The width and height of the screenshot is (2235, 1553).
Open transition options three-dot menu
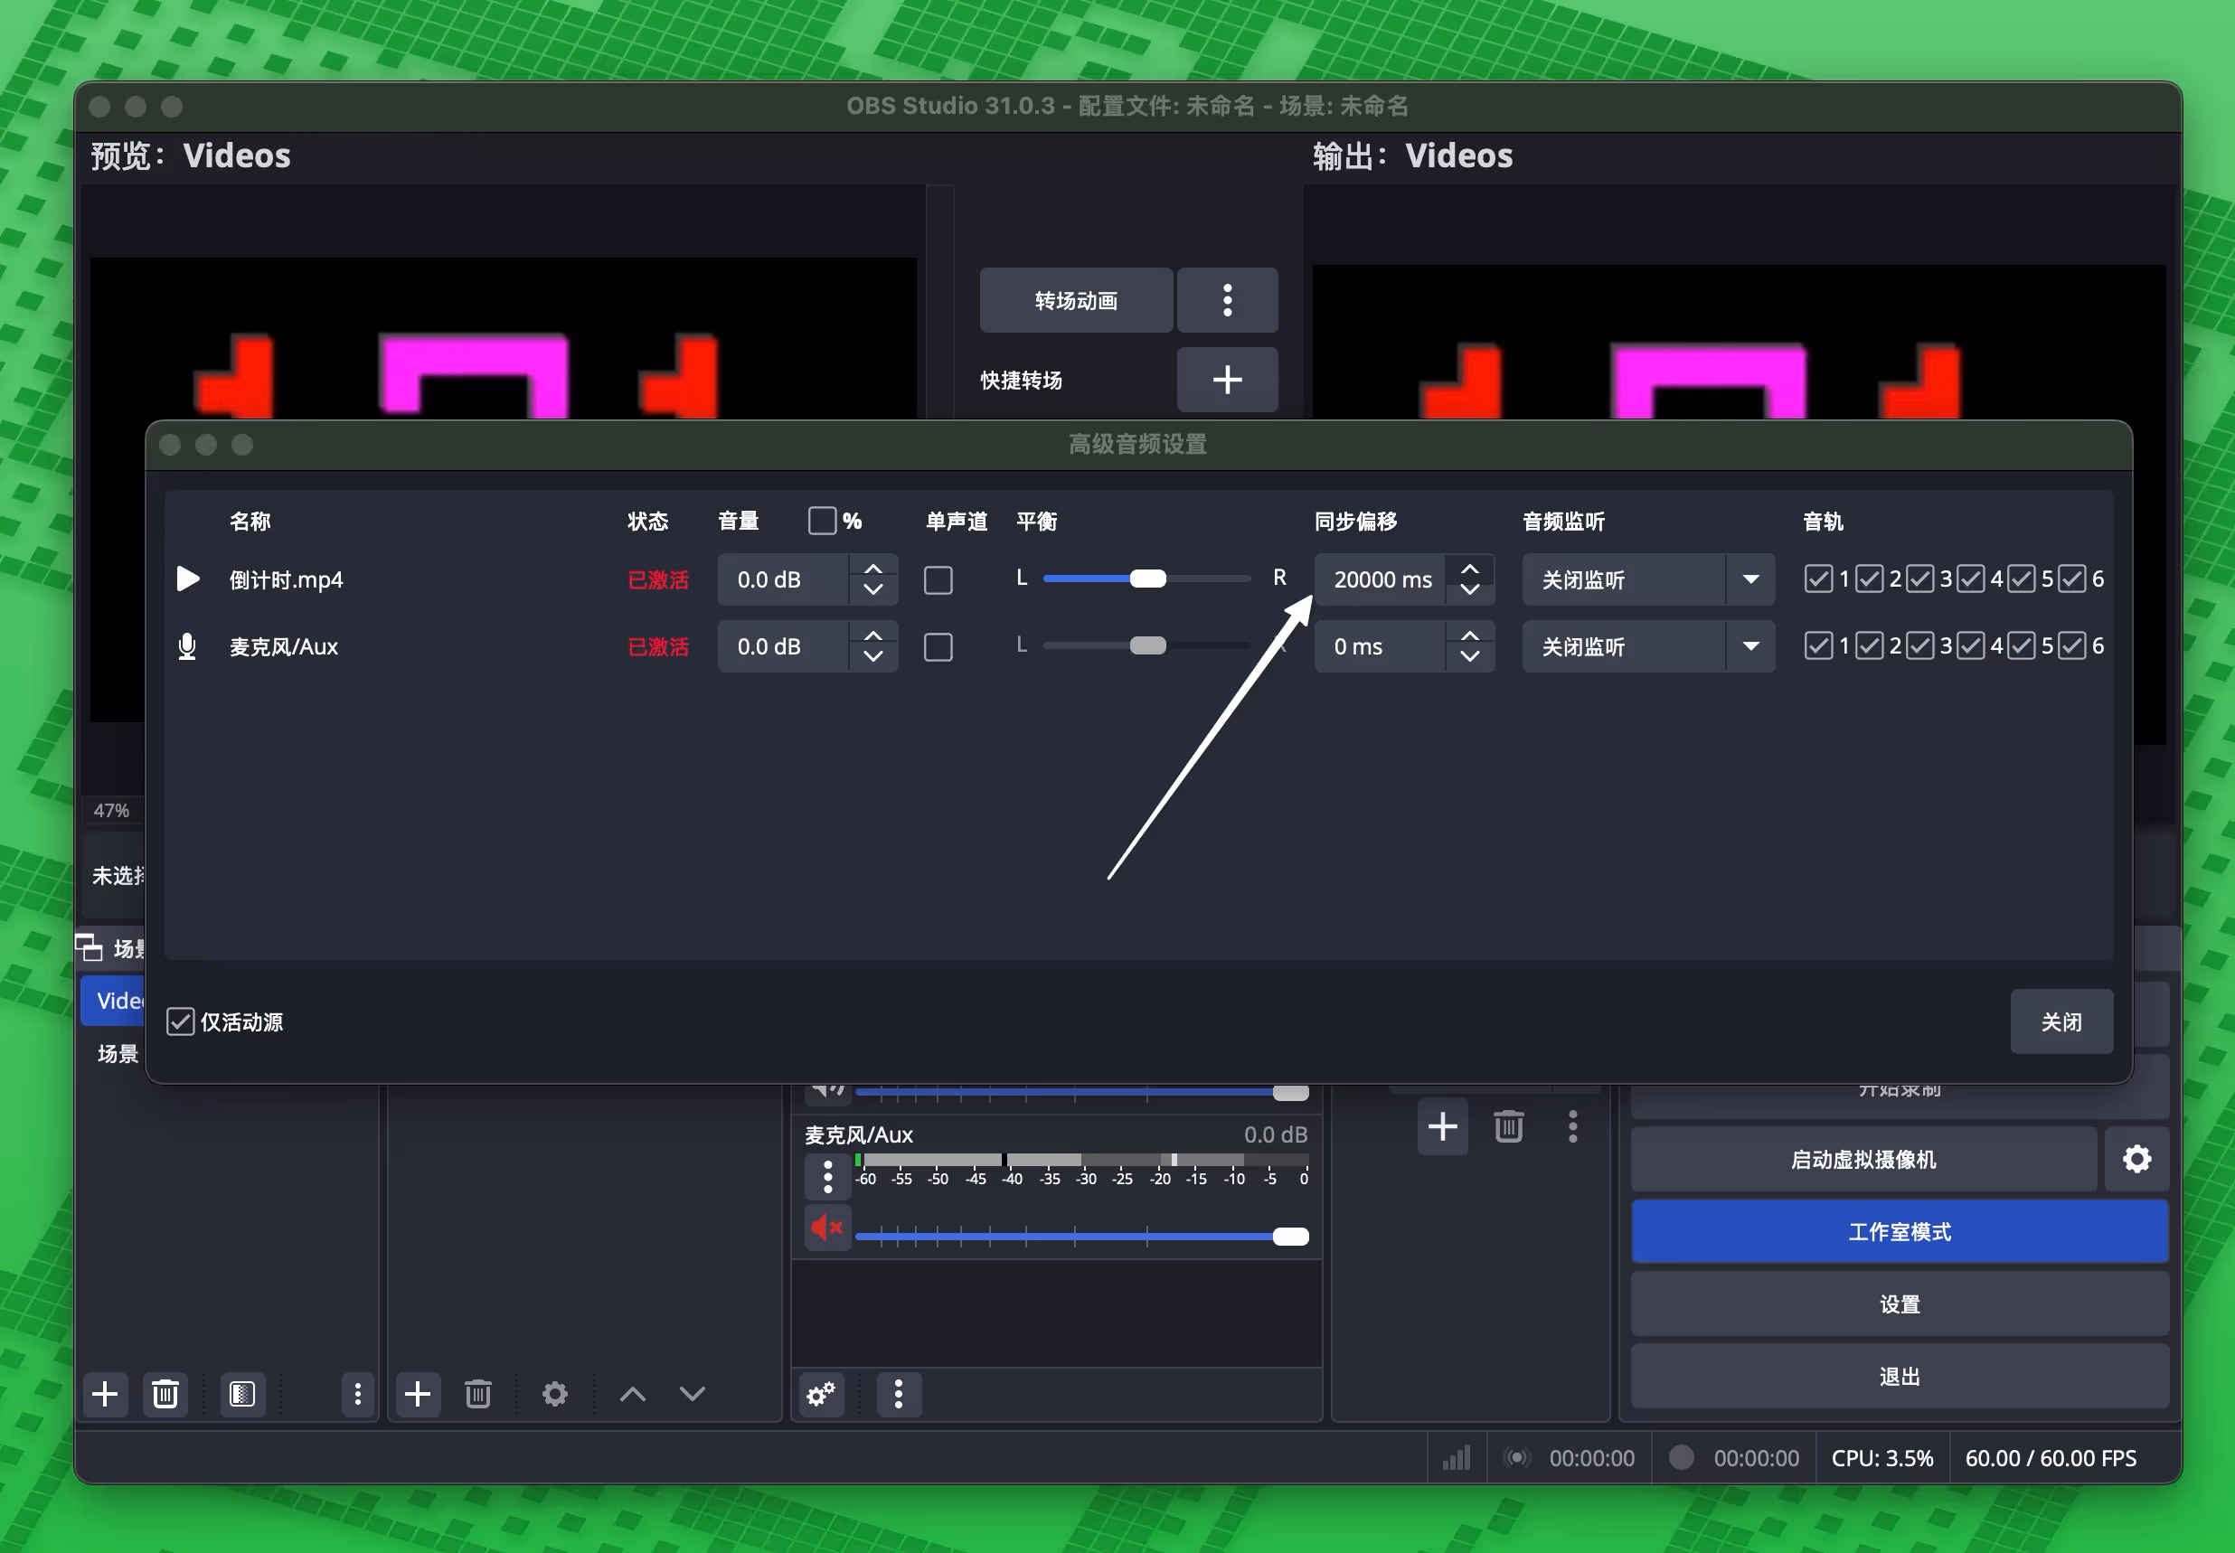click(x=1227, y=301)
